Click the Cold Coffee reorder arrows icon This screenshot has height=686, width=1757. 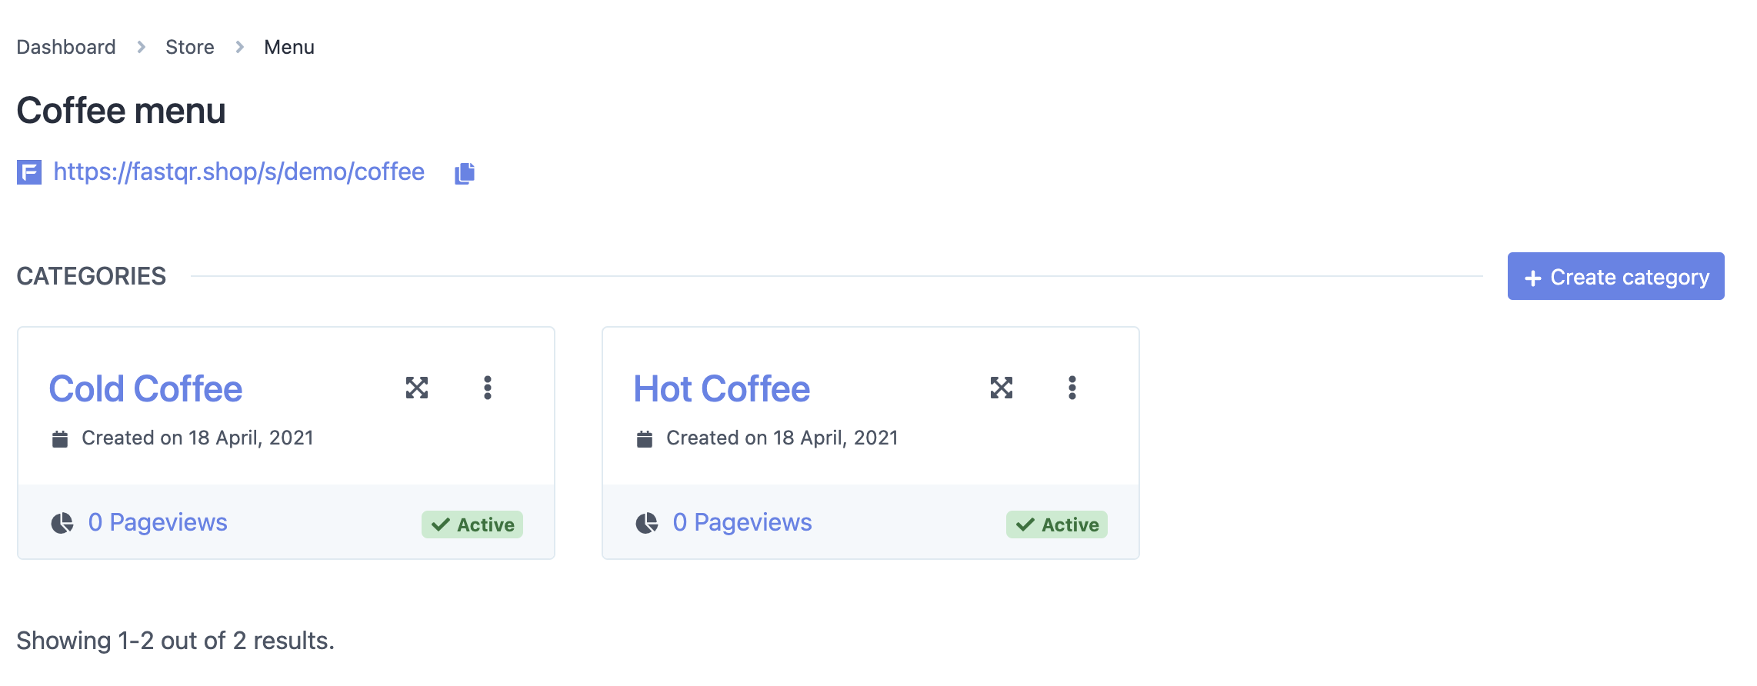[x=417, y=388]
